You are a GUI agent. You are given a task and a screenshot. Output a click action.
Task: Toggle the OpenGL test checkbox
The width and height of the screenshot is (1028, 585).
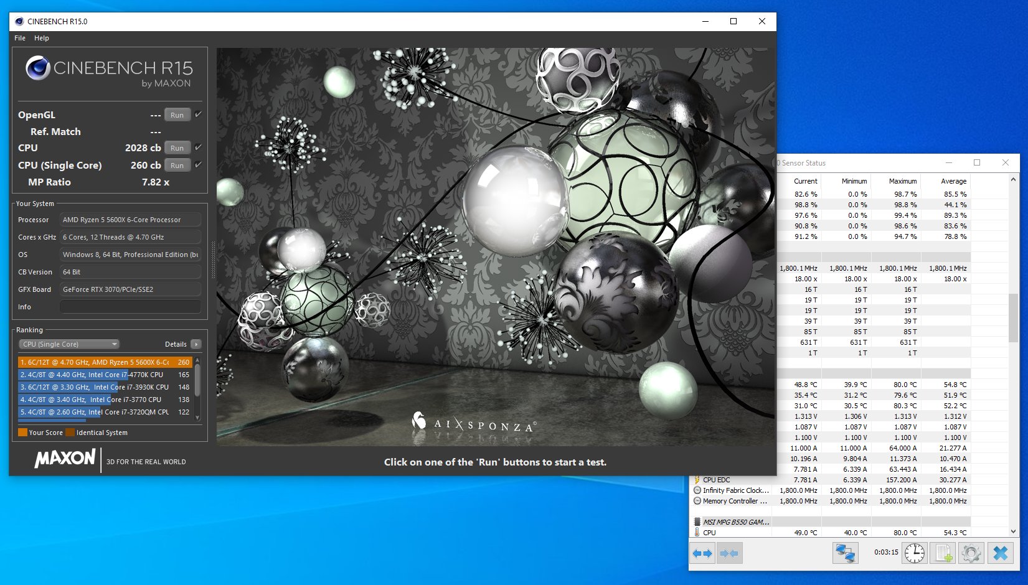click(198, 115)
